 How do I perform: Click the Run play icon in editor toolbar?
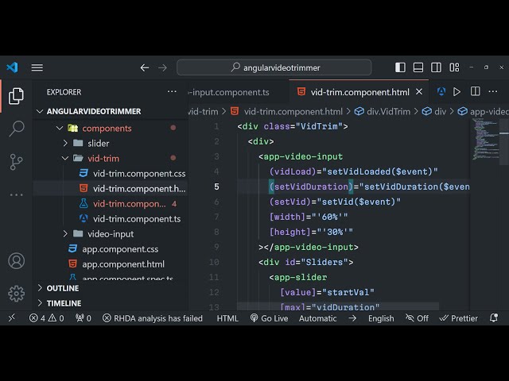457,92
